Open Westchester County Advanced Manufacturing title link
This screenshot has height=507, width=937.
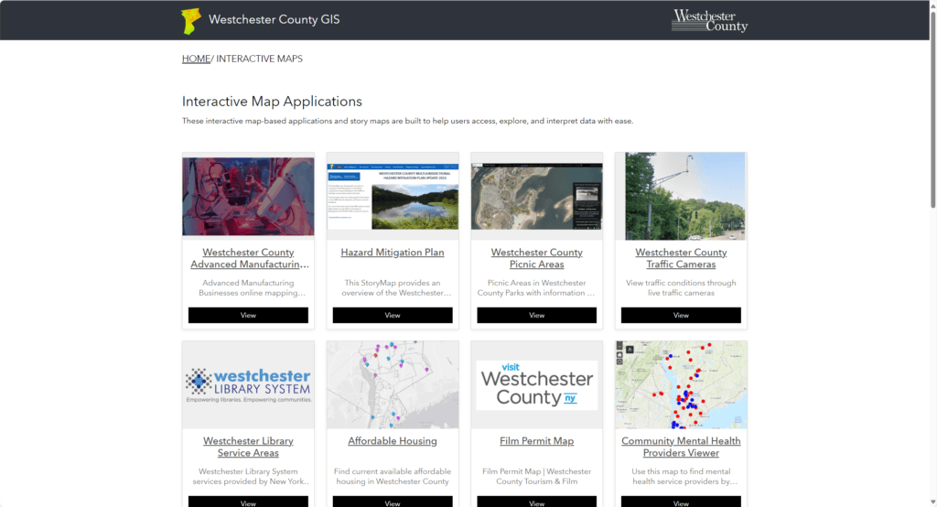coord(248,259)
